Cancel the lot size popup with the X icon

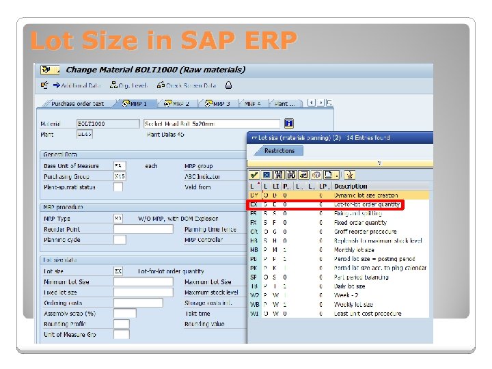266,175
